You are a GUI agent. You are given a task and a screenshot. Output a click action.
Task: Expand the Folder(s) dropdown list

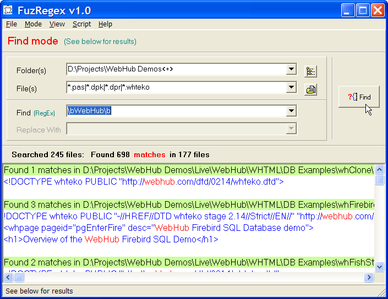[x=292, y=69]
